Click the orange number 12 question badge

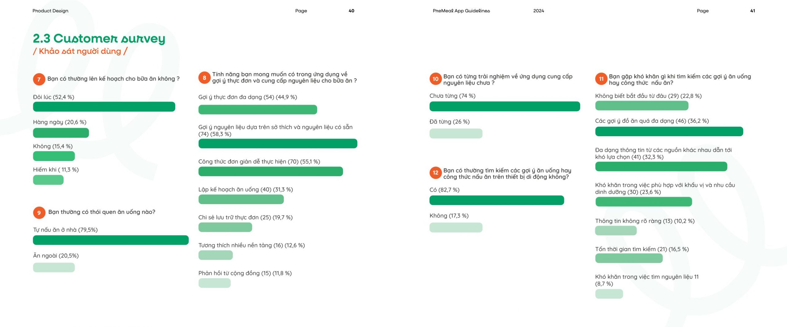(436, 173)
